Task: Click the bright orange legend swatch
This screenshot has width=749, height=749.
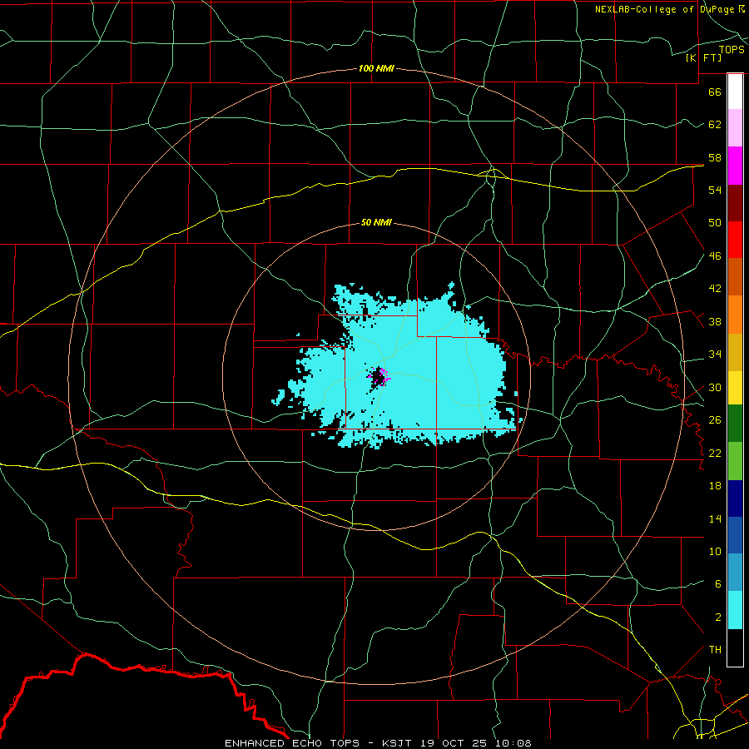Action: (735, 315)
